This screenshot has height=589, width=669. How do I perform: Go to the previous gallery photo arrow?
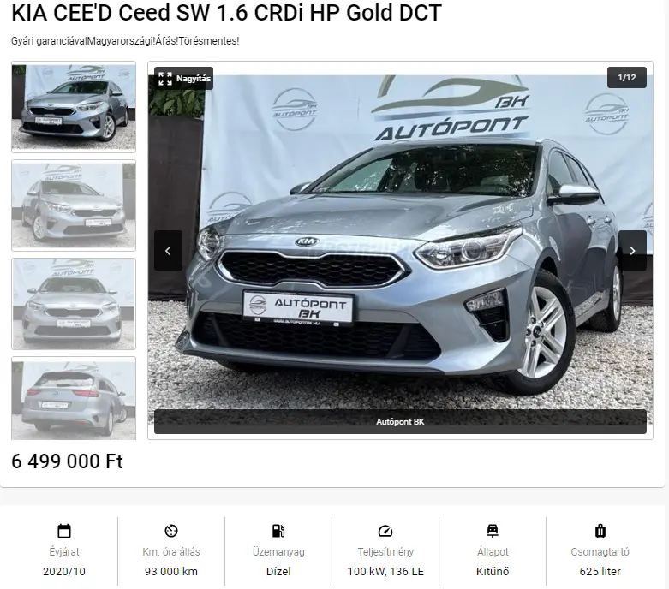[168, 250]
